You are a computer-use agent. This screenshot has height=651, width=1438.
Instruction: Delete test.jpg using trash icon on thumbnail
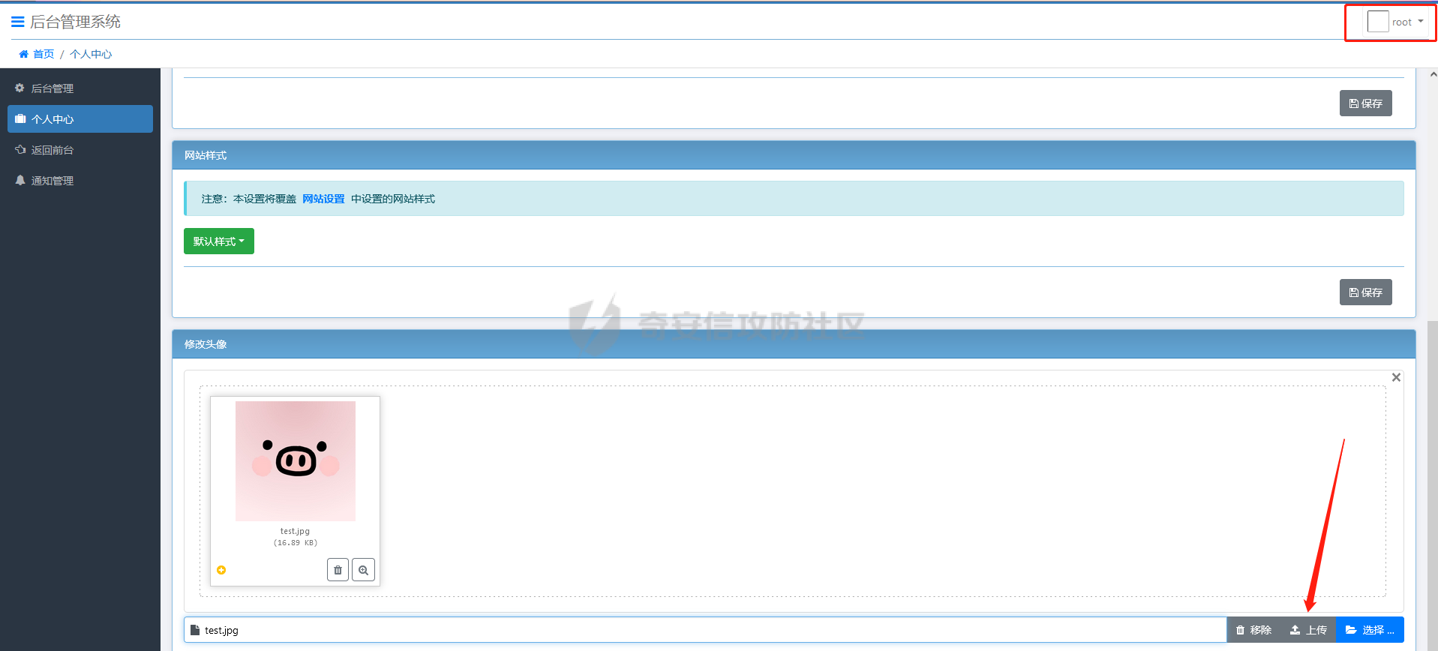[338, 570]
